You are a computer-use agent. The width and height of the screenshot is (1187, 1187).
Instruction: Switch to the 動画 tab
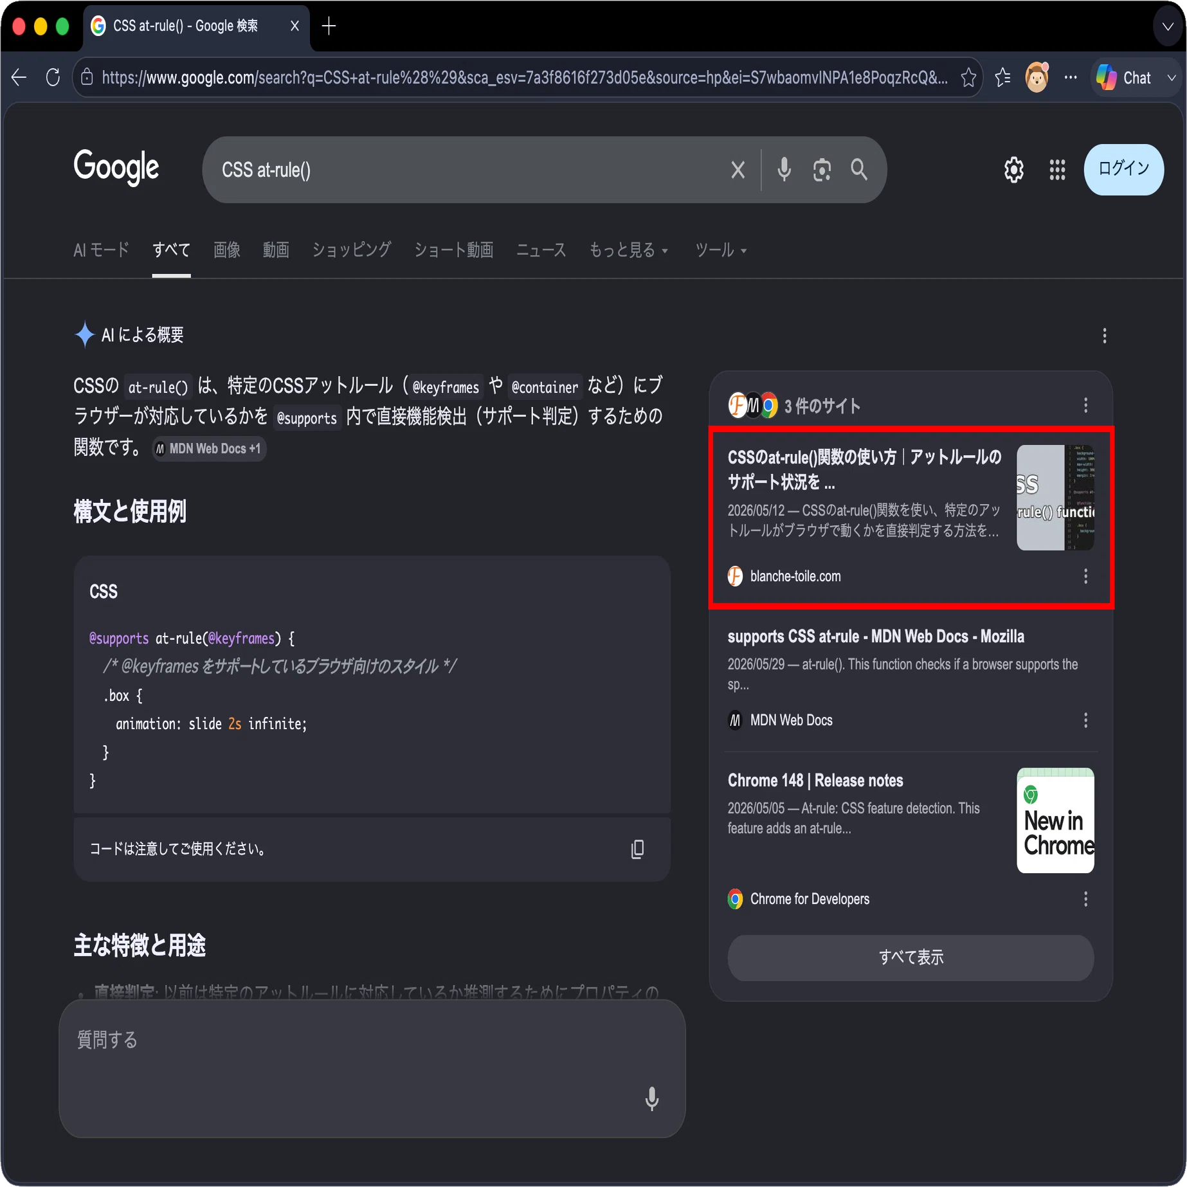276,250
